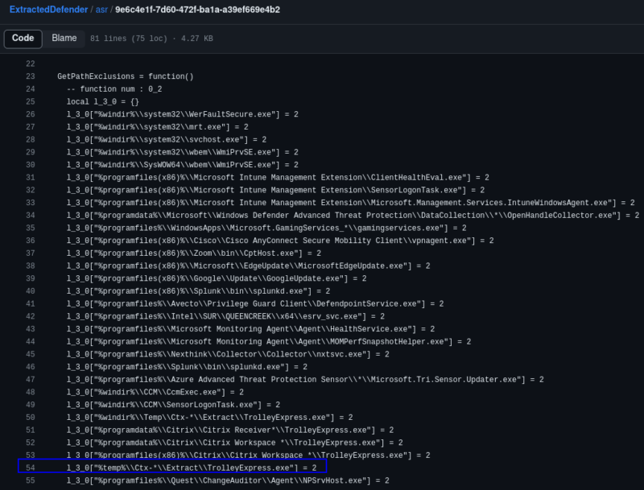The height and width of the screenshot is (490, 644).
Task: Select the Code tab
Action: click(x=23, y=38)
